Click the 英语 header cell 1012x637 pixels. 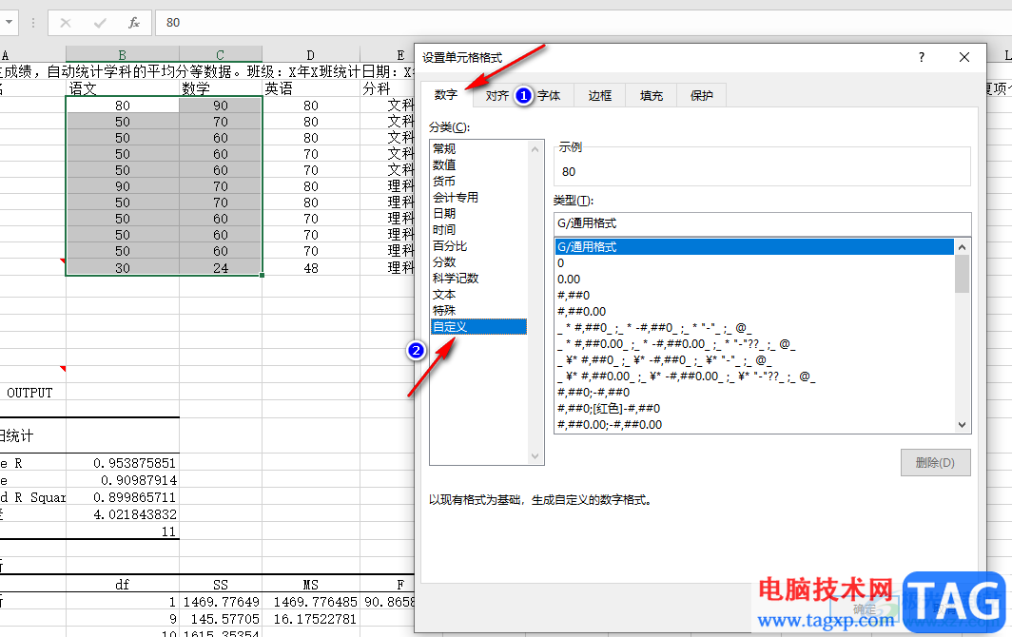311,88
